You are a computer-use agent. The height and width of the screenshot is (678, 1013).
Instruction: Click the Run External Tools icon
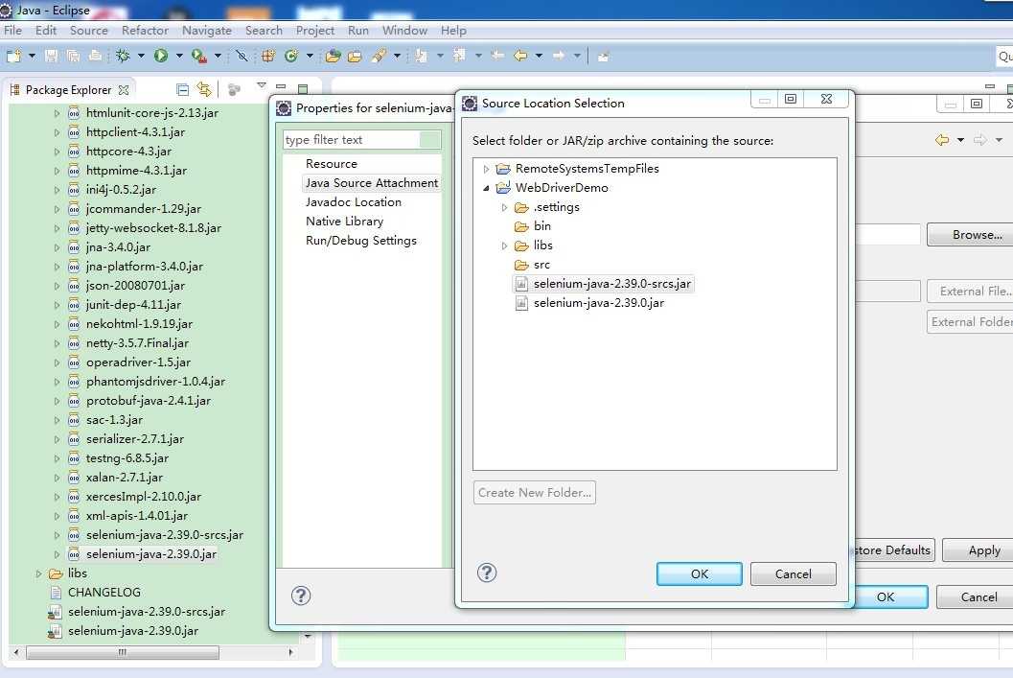[x=199, y=57]
